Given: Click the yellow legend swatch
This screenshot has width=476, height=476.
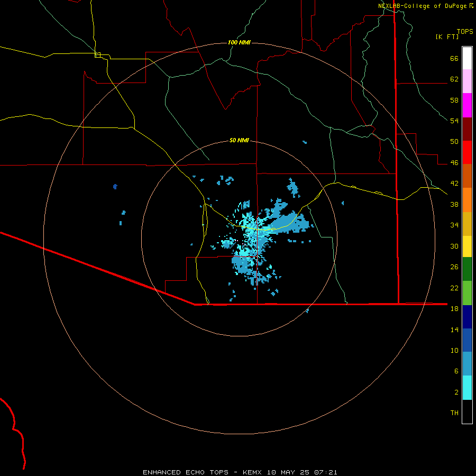Looking at the screenshot, I should [x=467, y=246].
